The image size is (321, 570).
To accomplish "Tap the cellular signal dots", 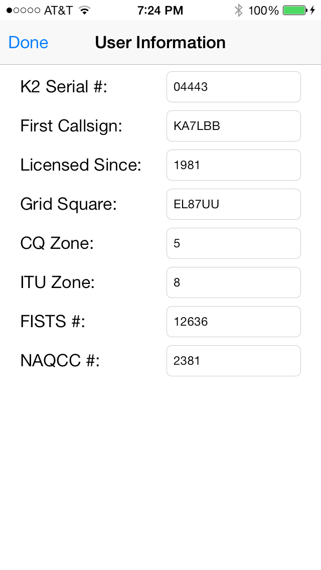I will click(x=23, y=10).
